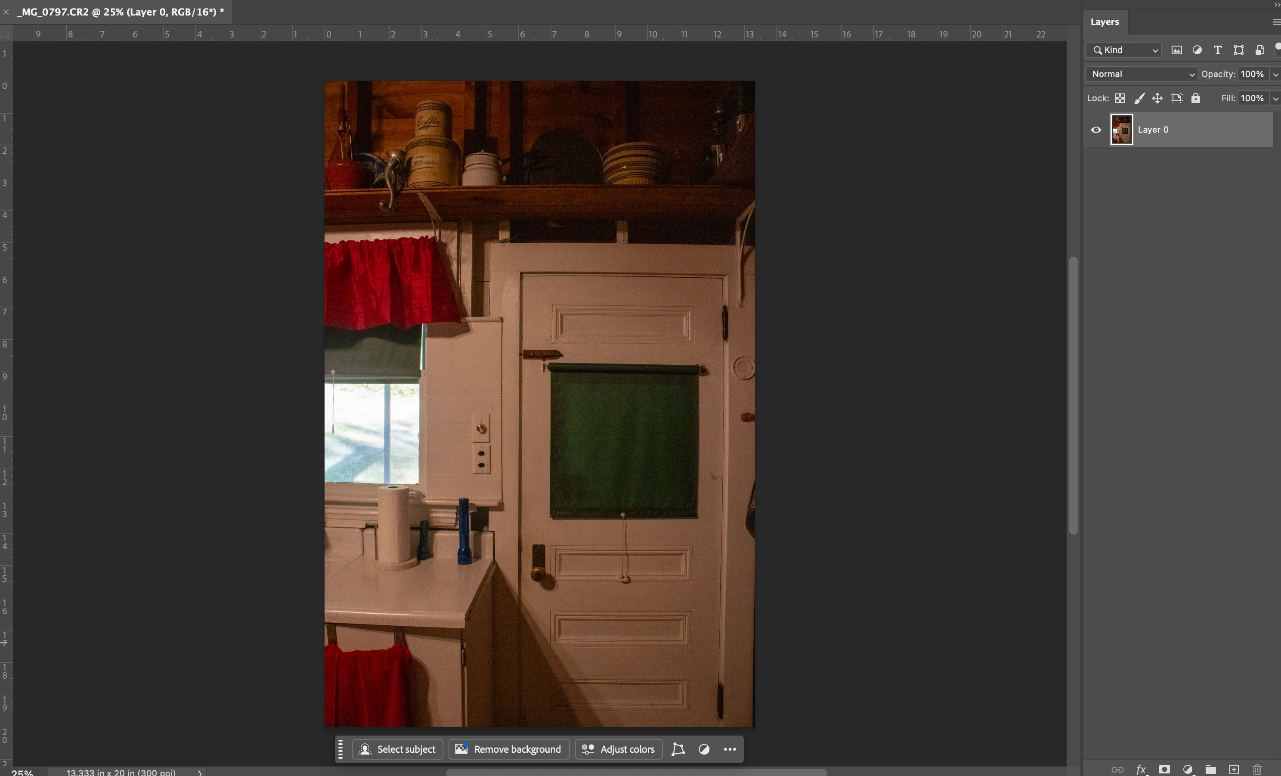Image resolution: width=1281 pixels, height=776 pixels.
Task: Create new layer group folder
Action: pos(1211,769)
